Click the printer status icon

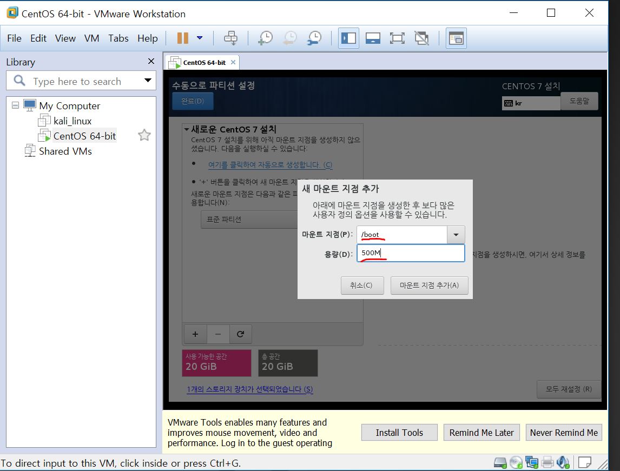point(548,462)
